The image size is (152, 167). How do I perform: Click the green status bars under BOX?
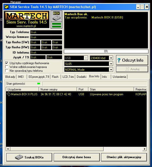click(56, 25)
